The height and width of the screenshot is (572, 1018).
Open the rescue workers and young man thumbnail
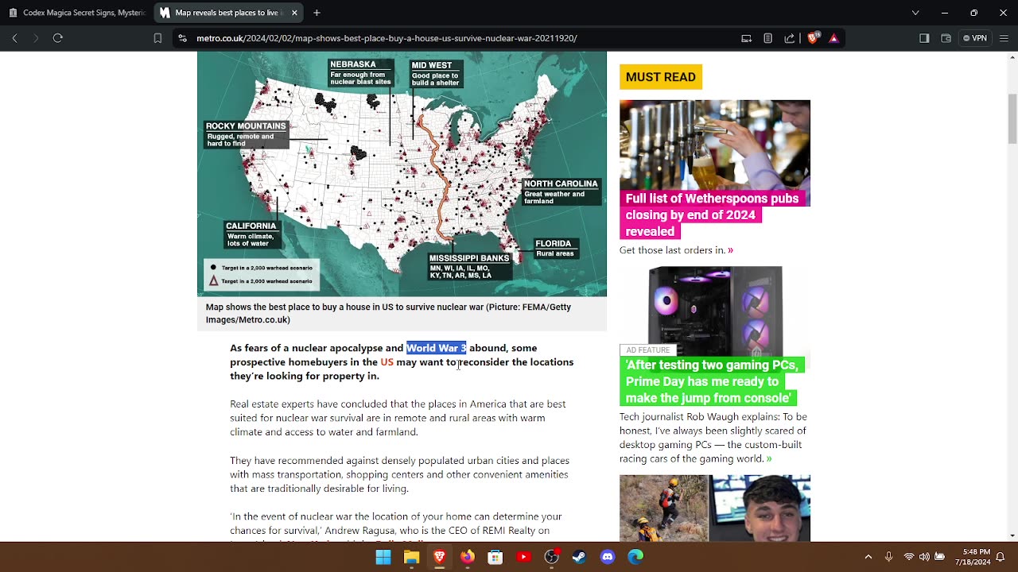715,508
